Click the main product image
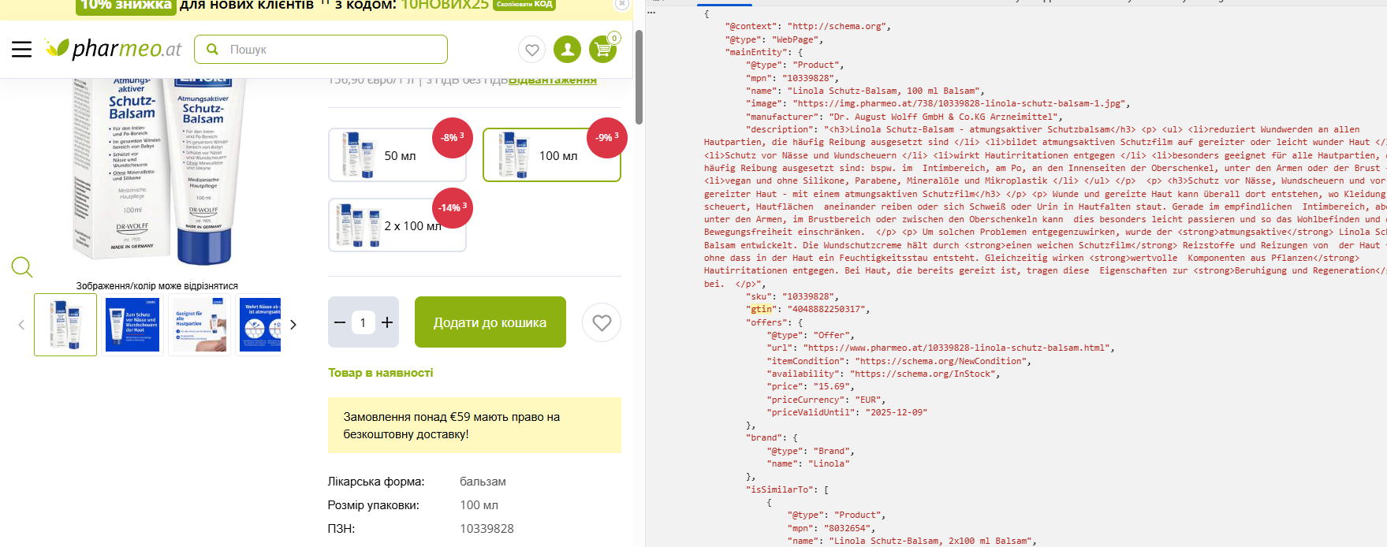Viewport: 1387px width, 547px height. (x=158, y=171)
